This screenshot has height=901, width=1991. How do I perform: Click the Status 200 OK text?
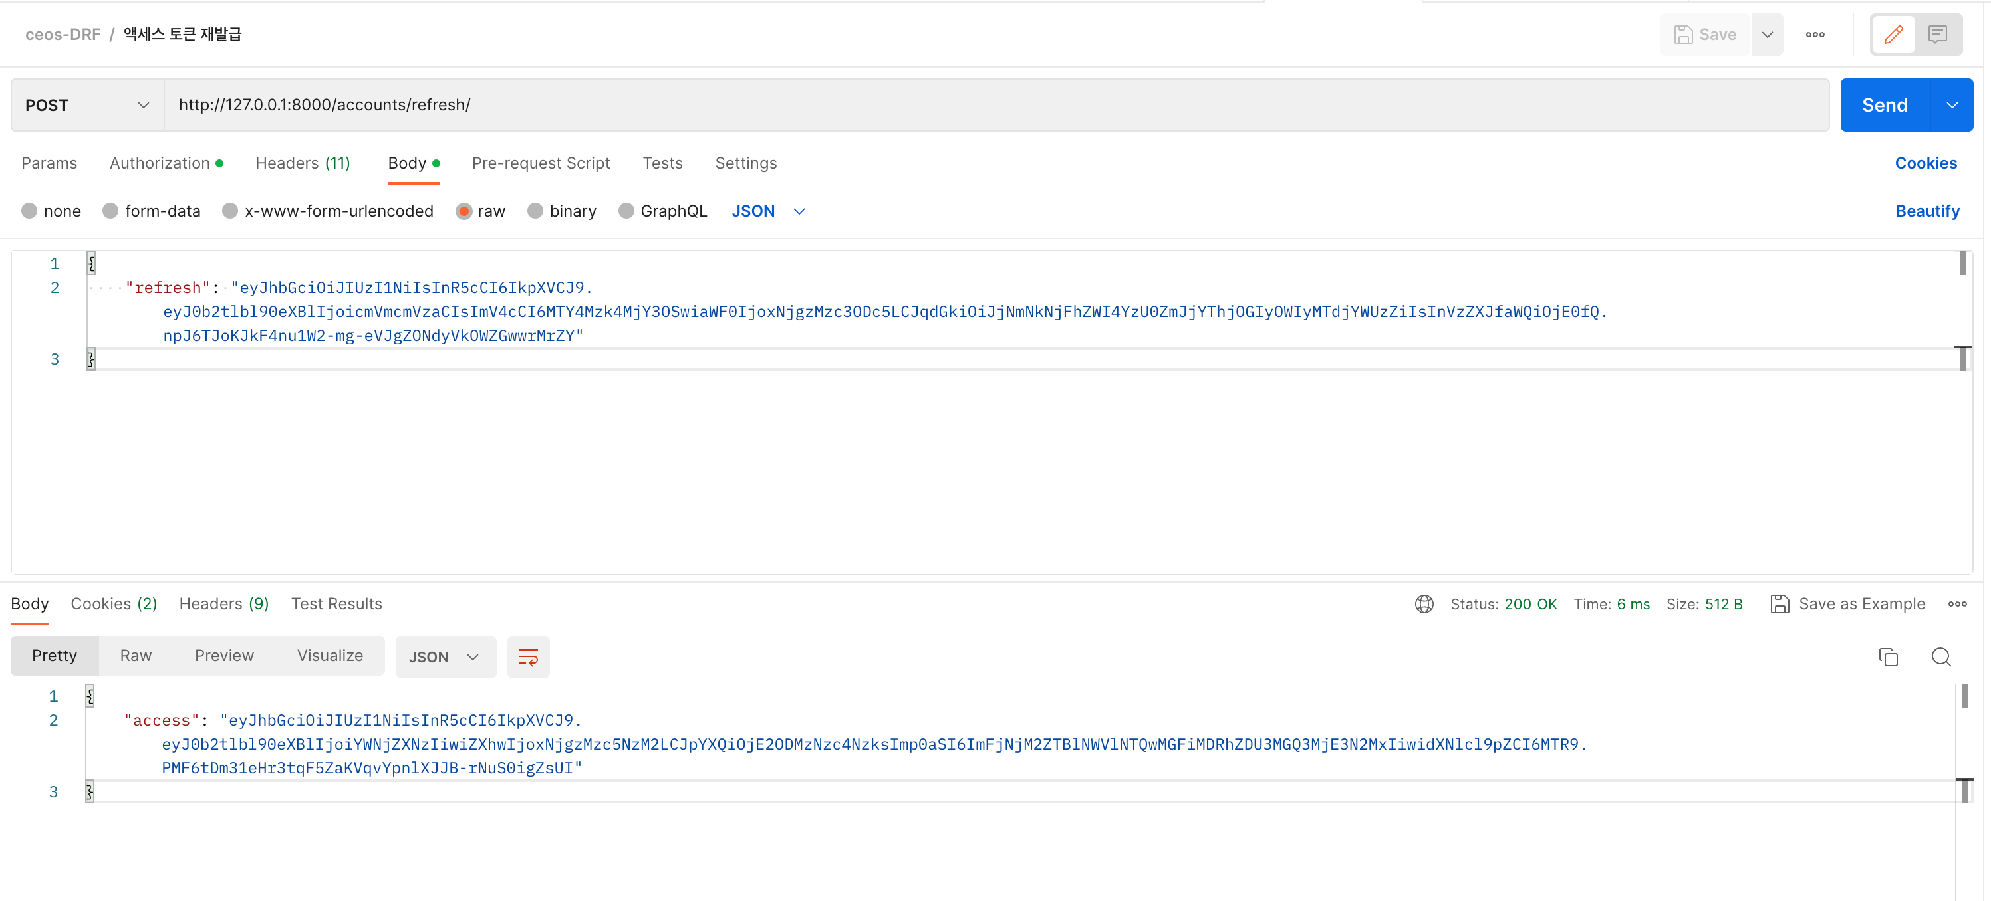pos(1504,604)
